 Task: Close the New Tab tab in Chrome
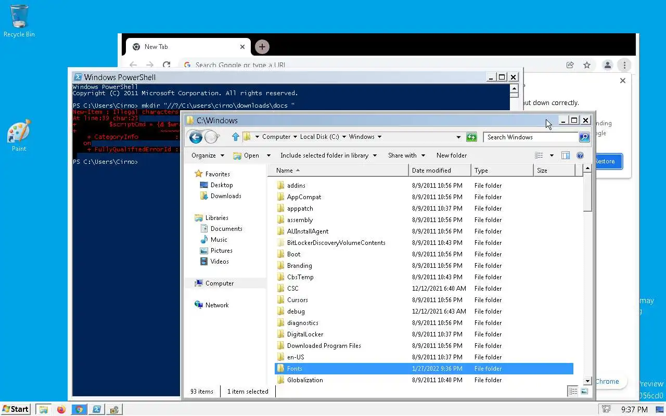242,47
